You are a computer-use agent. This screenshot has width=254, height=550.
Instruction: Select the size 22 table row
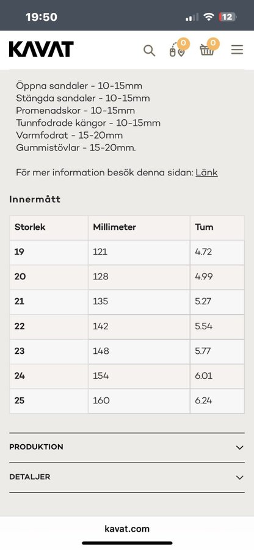pos(127,326)
